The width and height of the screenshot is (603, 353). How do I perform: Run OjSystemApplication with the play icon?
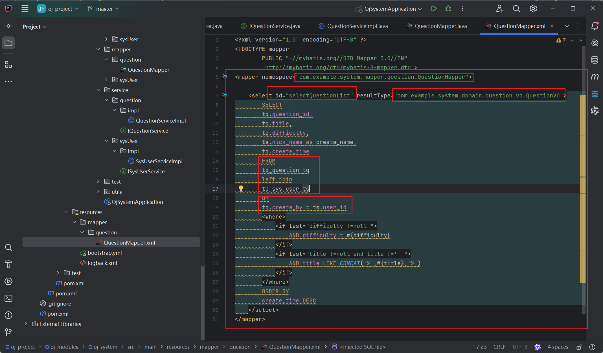pos(434,9)
